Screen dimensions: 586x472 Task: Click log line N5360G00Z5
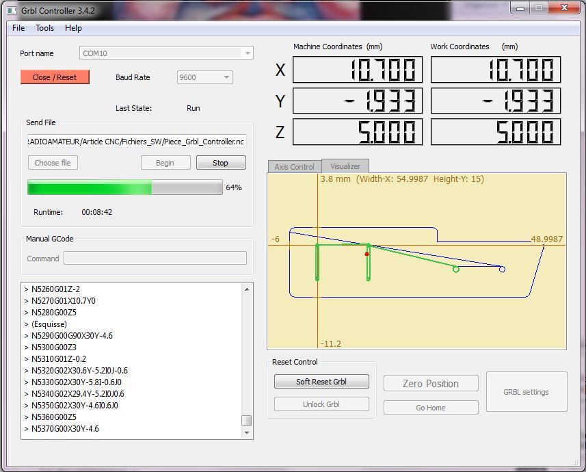(54, 417)
